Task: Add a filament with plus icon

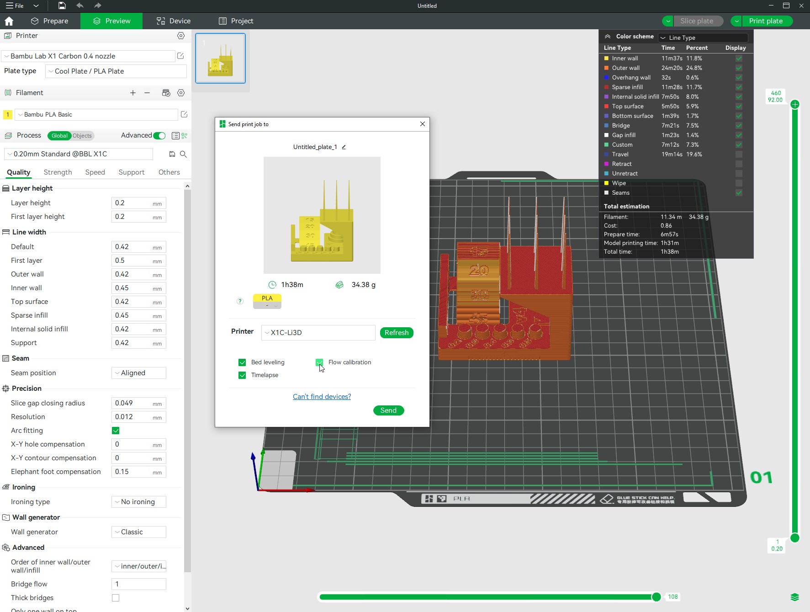Action: 133,93
